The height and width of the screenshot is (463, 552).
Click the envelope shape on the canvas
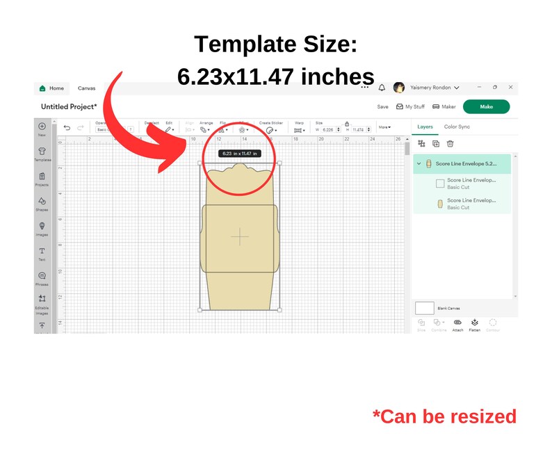(240, 236)
